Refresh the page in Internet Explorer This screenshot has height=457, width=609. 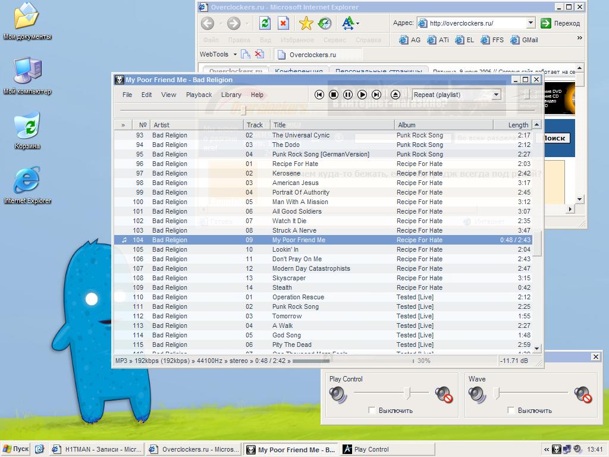tap(265, 23)
